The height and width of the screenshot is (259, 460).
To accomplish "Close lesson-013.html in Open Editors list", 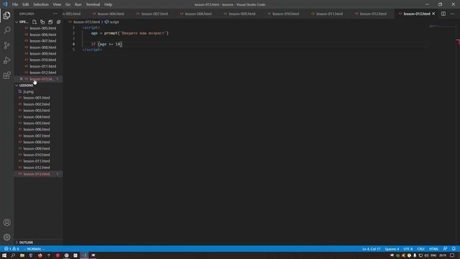I will coord(21,79).
